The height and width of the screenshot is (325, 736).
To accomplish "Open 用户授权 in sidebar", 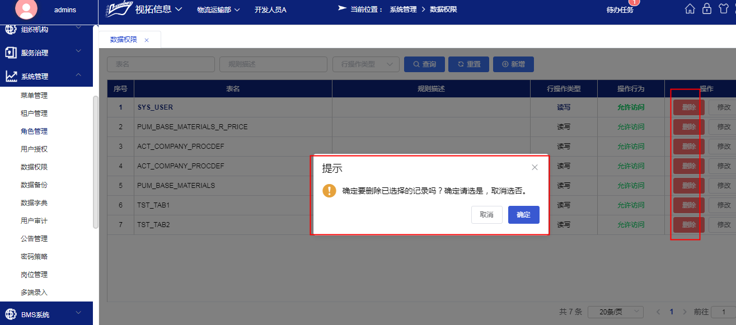I will coord(34,149).
